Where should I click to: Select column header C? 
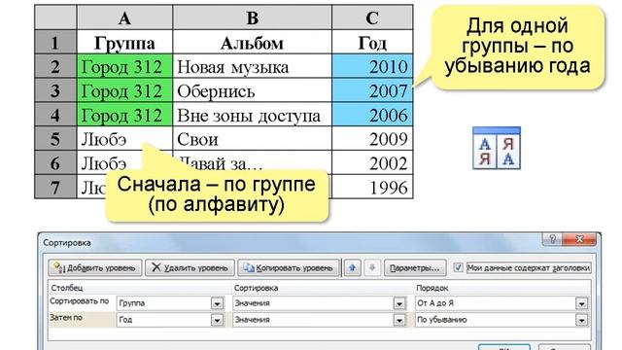372,17
